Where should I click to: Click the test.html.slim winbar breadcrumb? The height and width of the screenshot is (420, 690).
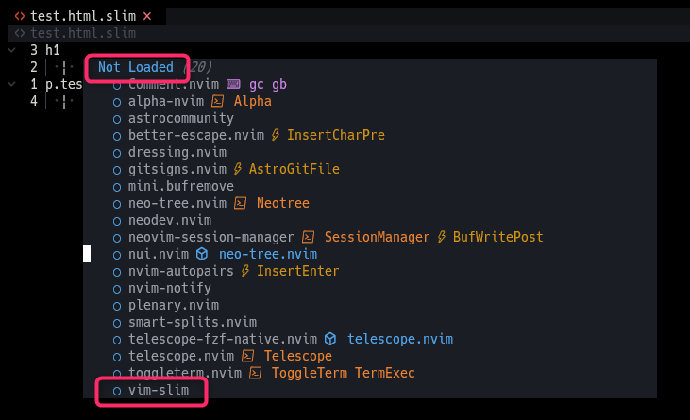pyautogui.click(x=83, y=33)
